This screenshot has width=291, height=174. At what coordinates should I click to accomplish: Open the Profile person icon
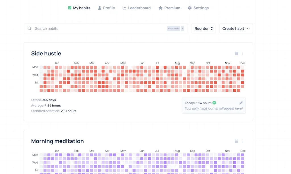pos(100,8)
